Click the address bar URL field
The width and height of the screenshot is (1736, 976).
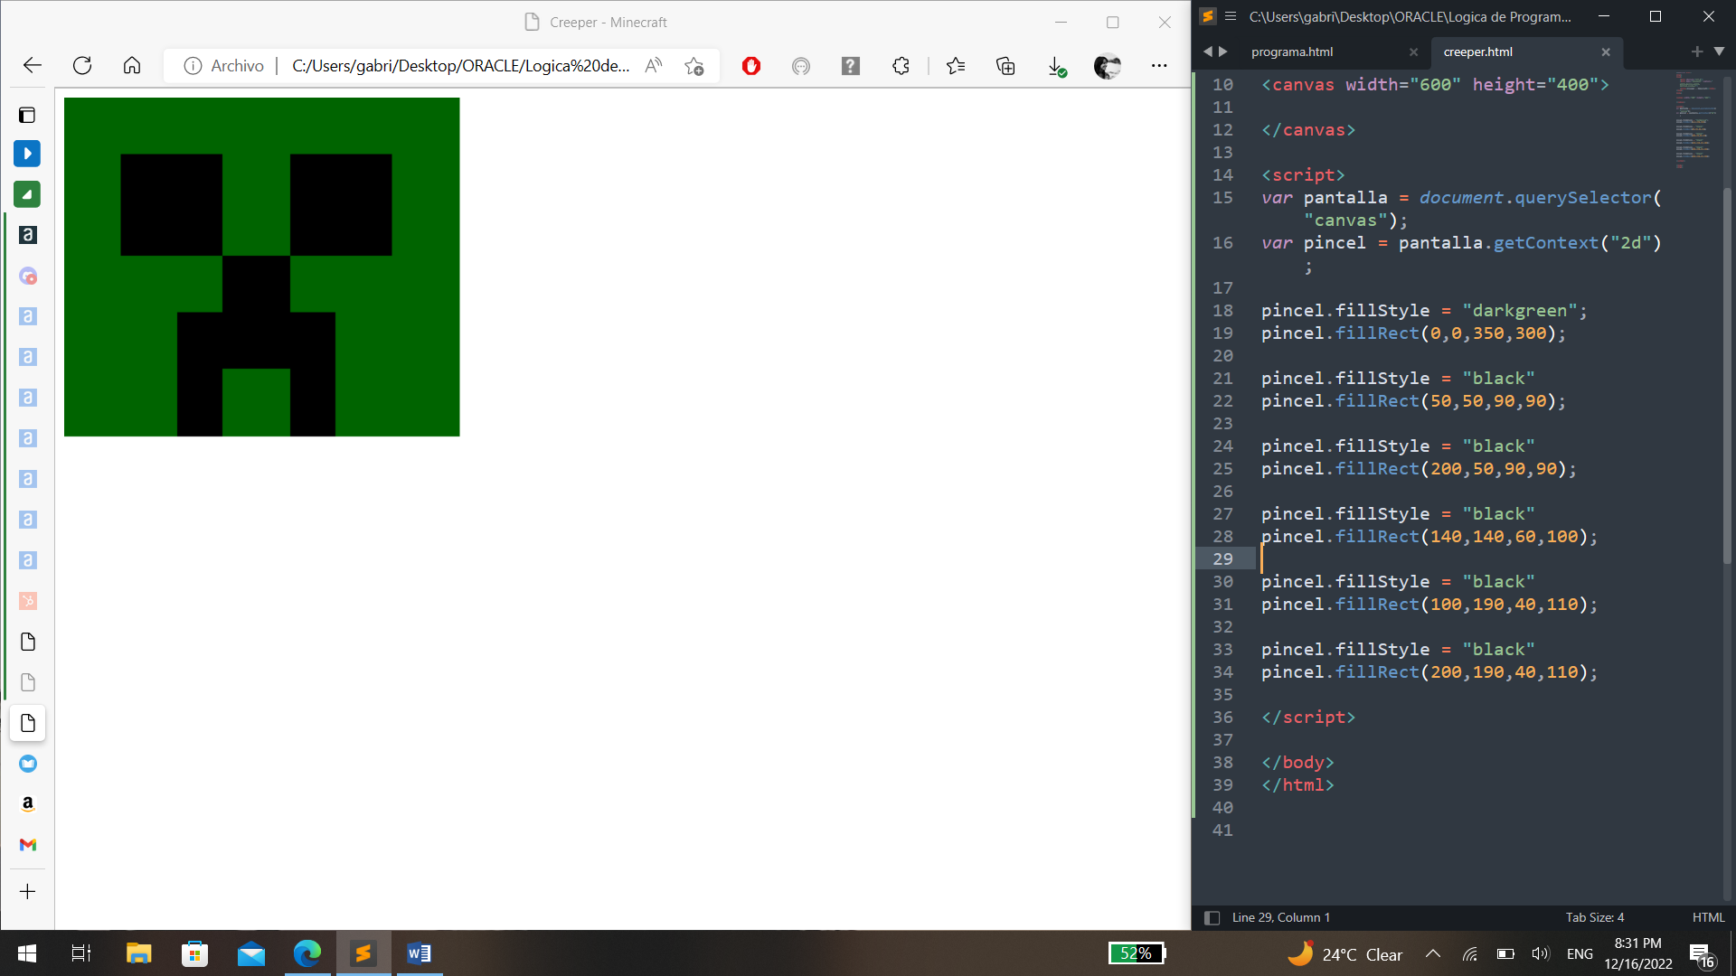click(460, 66)
